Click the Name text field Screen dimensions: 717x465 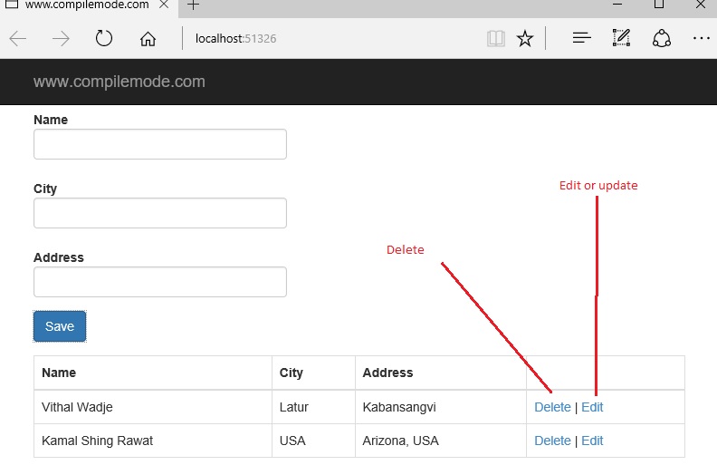click(x=160, y=144)
